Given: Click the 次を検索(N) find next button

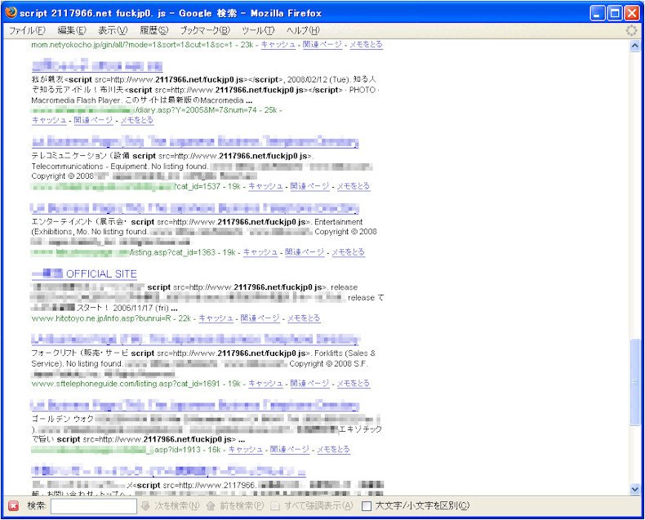Looking at the screenshot, I should (x=171, y=505).
